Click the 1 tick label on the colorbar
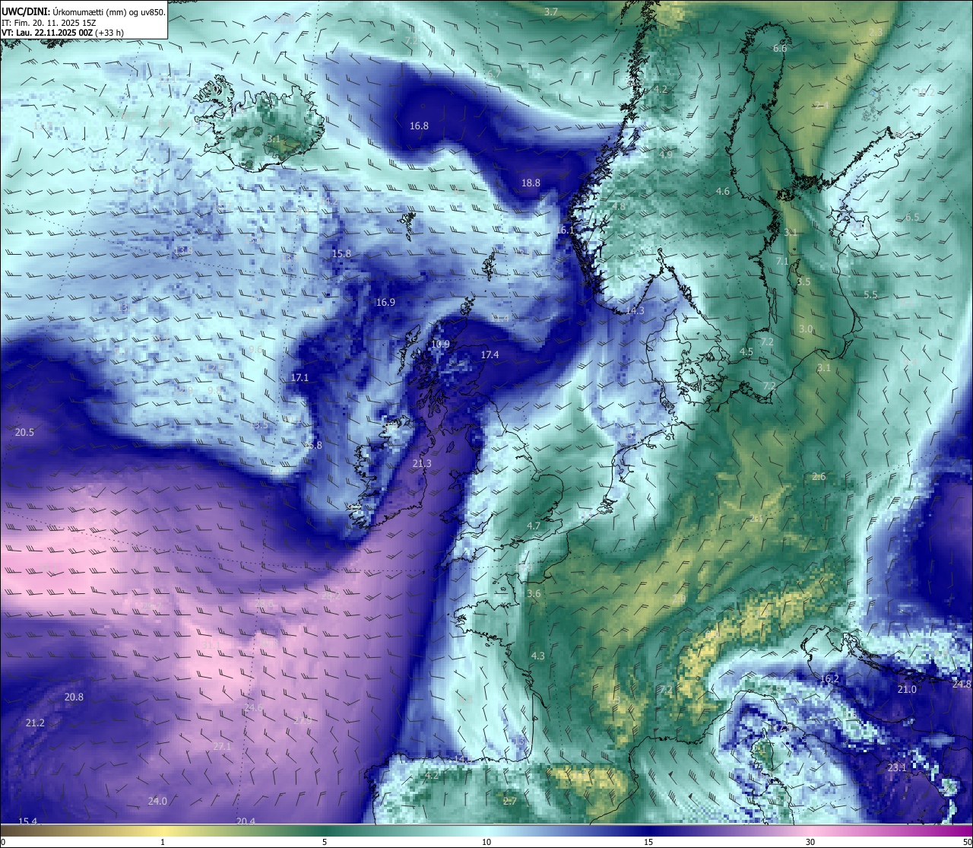973x848 pixels. (x=163, y=842)
